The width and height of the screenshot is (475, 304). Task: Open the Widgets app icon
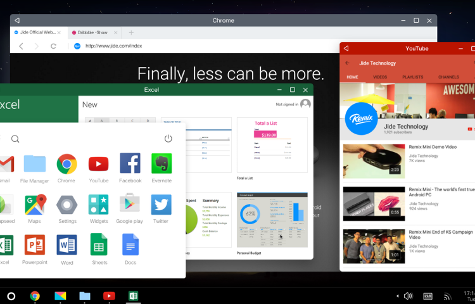point(99,205)
